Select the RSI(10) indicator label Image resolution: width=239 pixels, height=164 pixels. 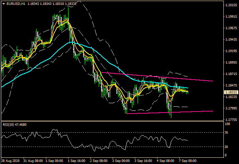(x=14, y=124)
